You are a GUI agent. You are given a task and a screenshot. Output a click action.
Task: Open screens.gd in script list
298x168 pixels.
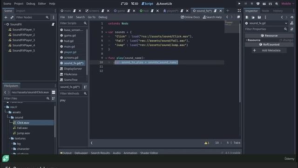point(71,57)
